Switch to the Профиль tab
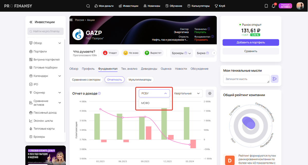Image resolution: width=308 pixels, height=165 pixels. (88, 69)
